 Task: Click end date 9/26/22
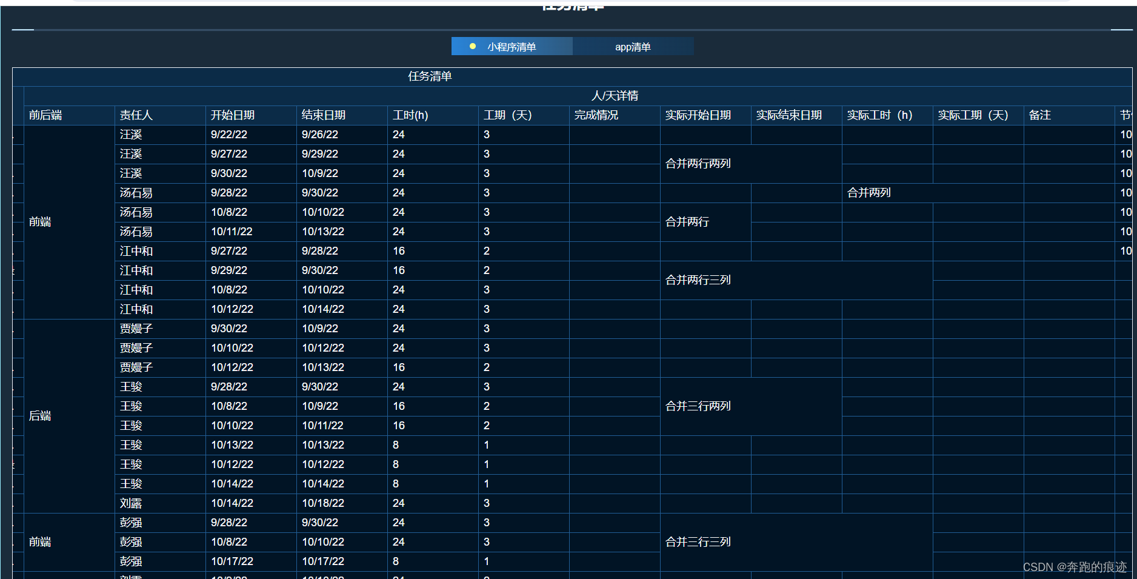click(x=320, y=135)
